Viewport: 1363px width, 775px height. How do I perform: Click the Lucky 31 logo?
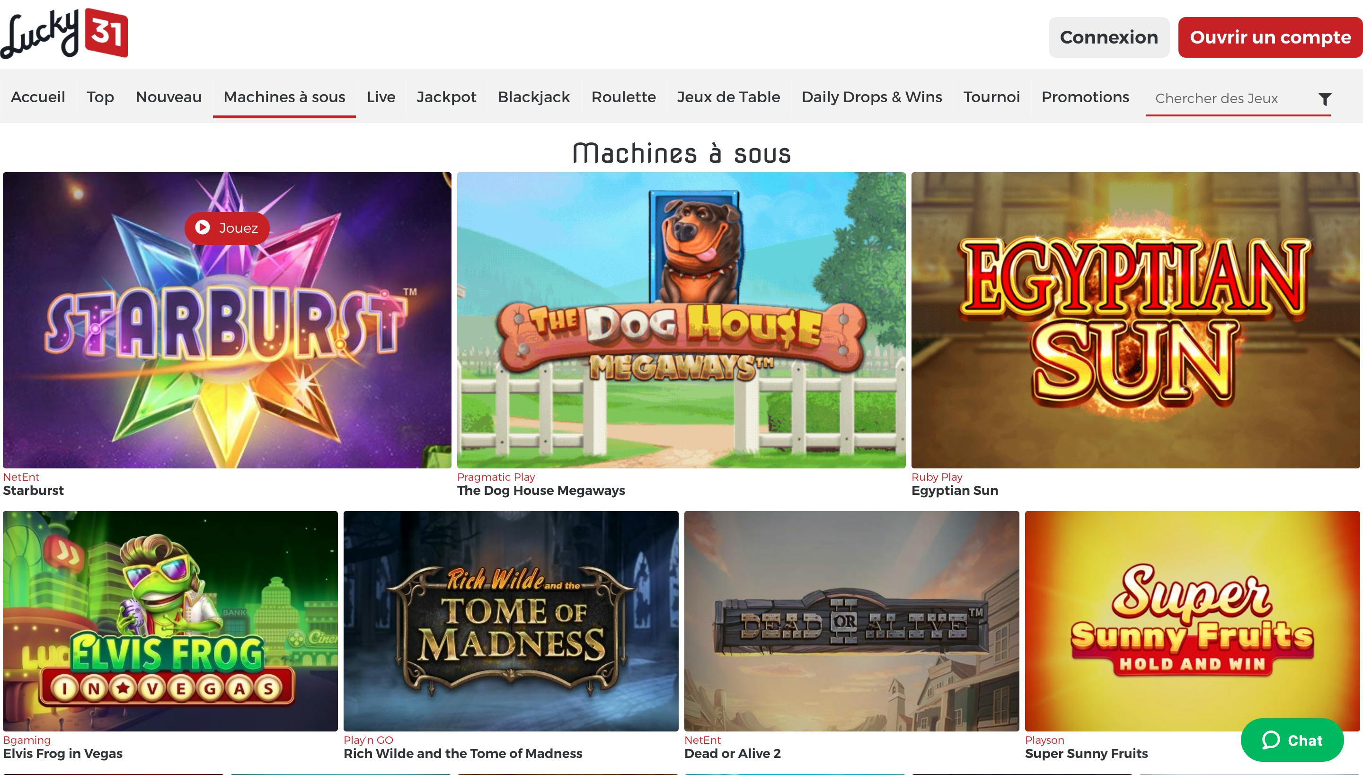point(64,33)
